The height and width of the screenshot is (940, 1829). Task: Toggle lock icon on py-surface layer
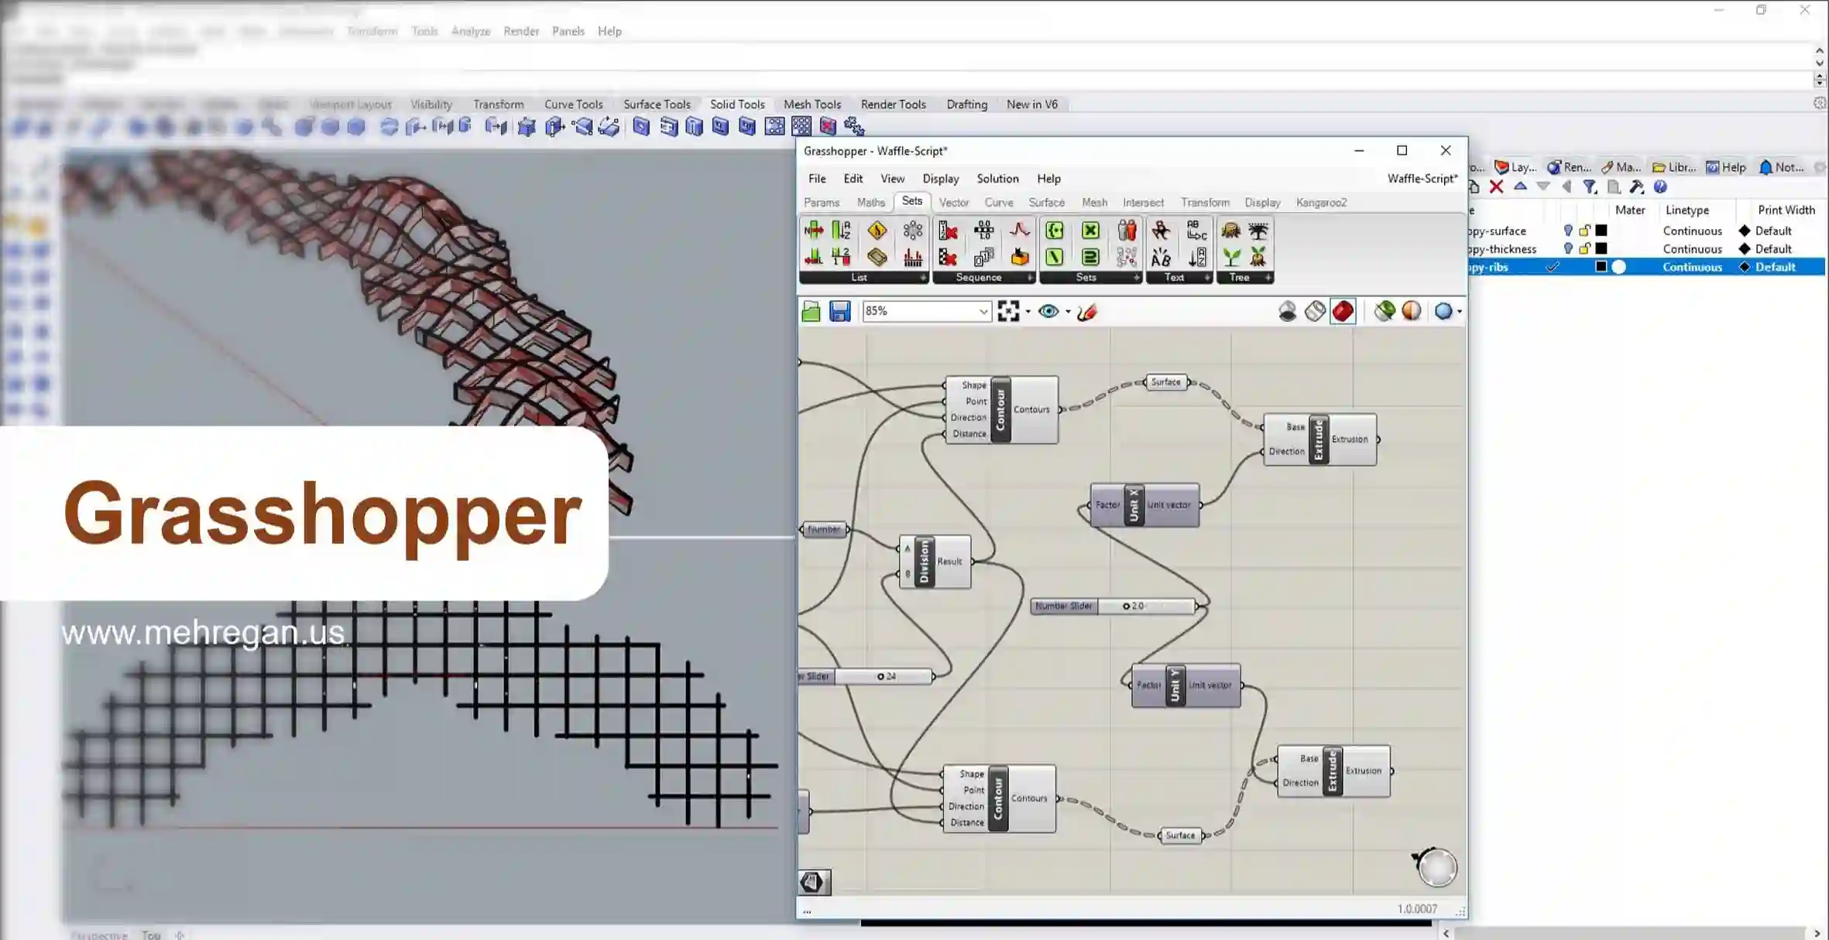coord(1584,231)
